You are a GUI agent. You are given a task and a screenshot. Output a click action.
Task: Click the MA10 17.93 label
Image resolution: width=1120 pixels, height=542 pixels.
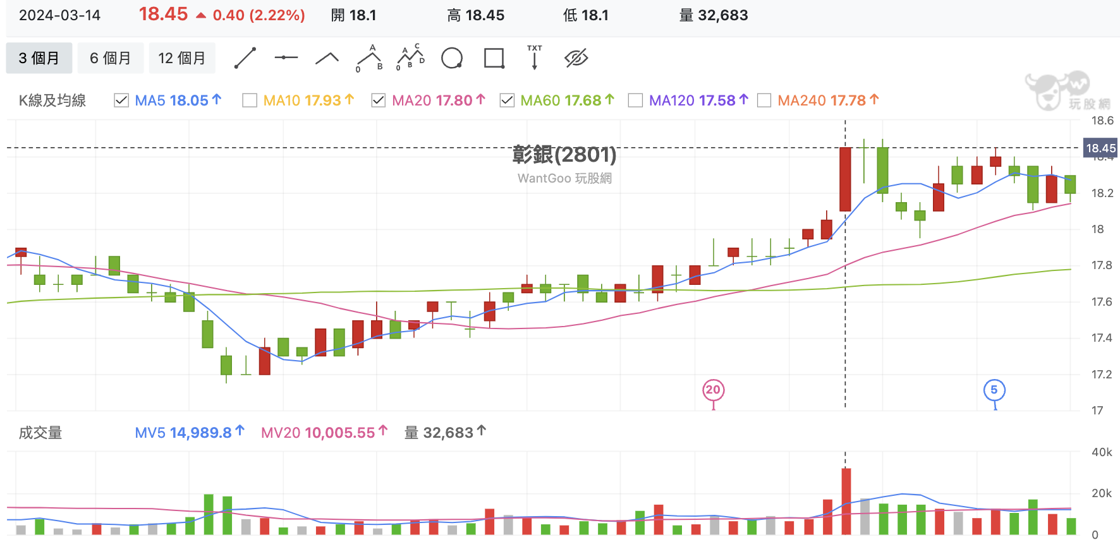[x=308, y=100]
